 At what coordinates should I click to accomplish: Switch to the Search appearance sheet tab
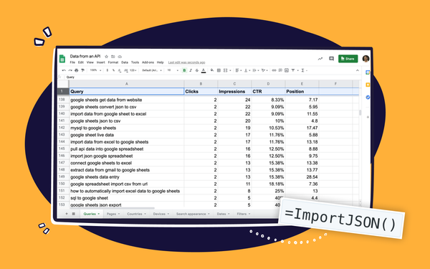(193, 214)
